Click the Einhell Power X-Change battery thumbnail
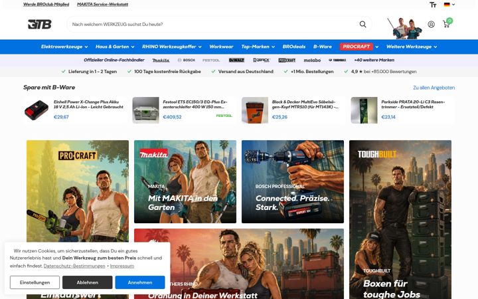 (37, 110)
